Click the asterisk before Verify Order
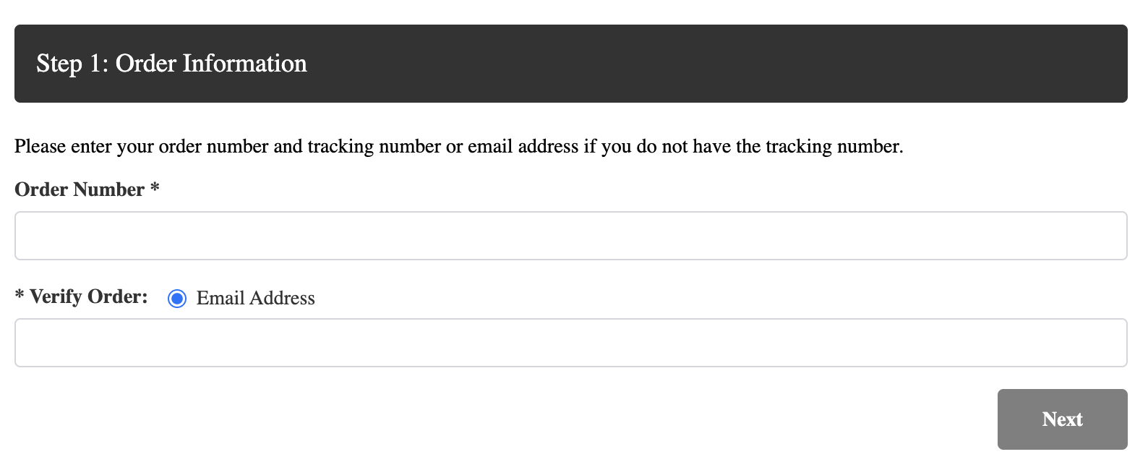The image size is (1148, 470). [x=20, y=295]
